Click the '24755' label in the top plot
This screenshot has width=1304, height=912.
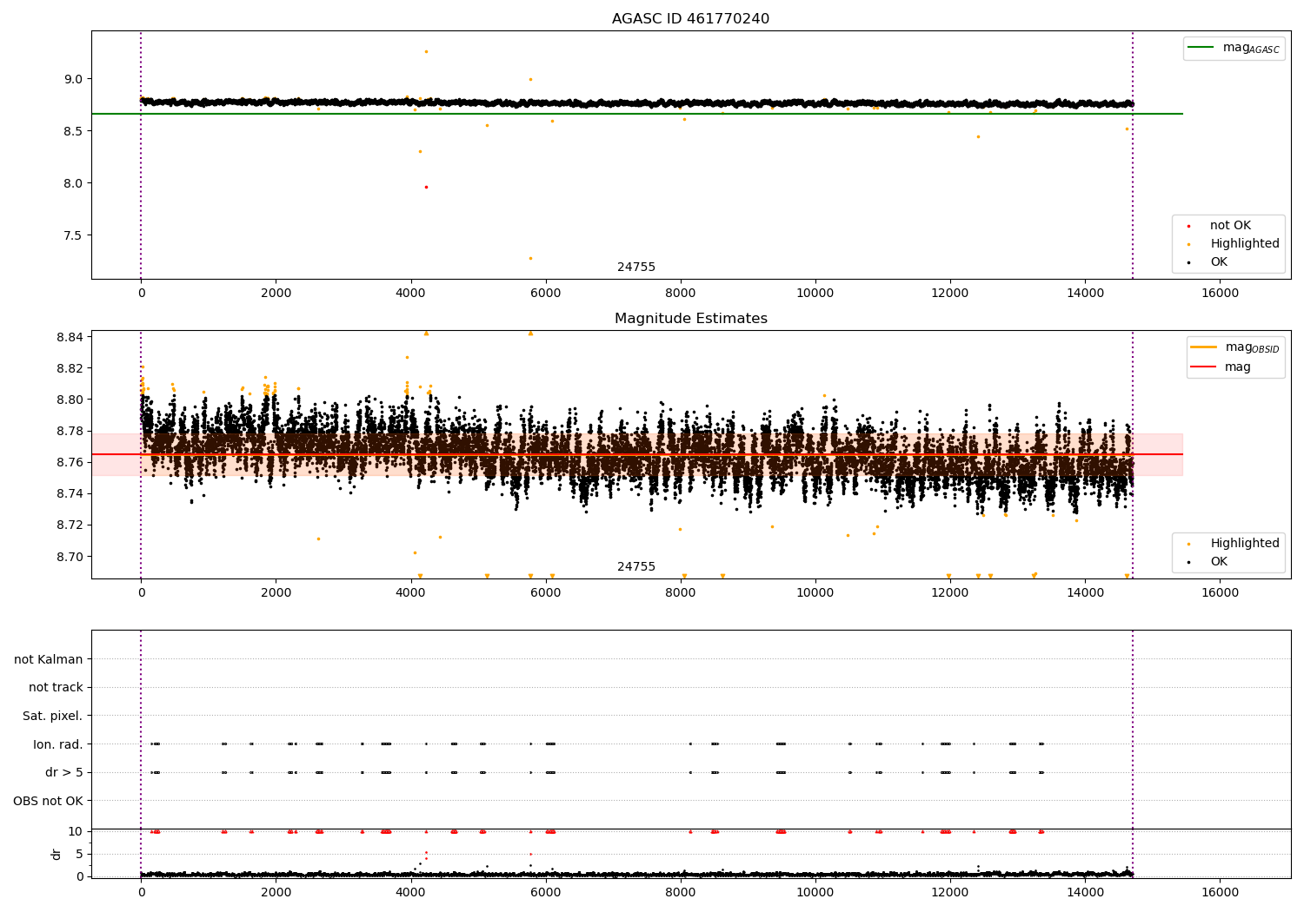636,268
